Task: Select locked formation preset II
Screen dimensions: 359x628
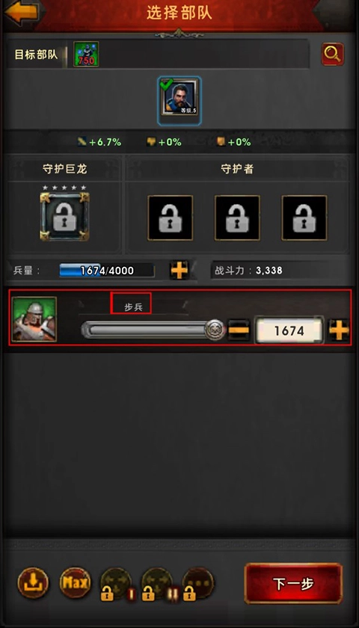Action: tap(157, 584)
